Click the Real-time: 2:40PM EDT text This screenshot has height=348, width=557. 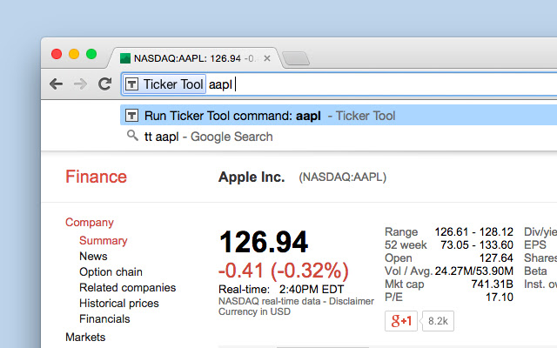[x=281, y=289]
